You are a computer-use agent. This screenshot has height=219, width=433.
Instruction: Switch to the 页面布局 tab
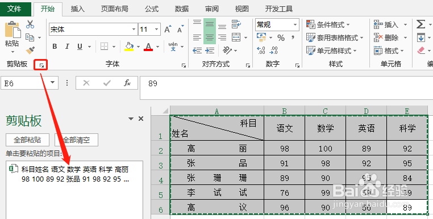coord(114,9)
